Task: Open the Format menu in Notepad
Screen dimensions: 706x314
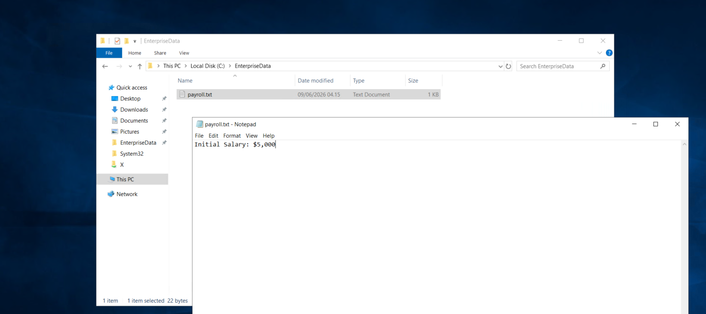Action: (x=232, y=136)
